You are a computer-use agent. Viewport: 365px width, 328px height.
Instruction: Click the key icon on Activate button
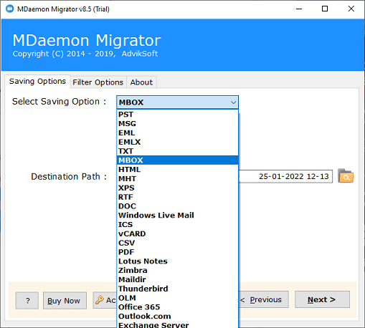(x=100, y=299)
